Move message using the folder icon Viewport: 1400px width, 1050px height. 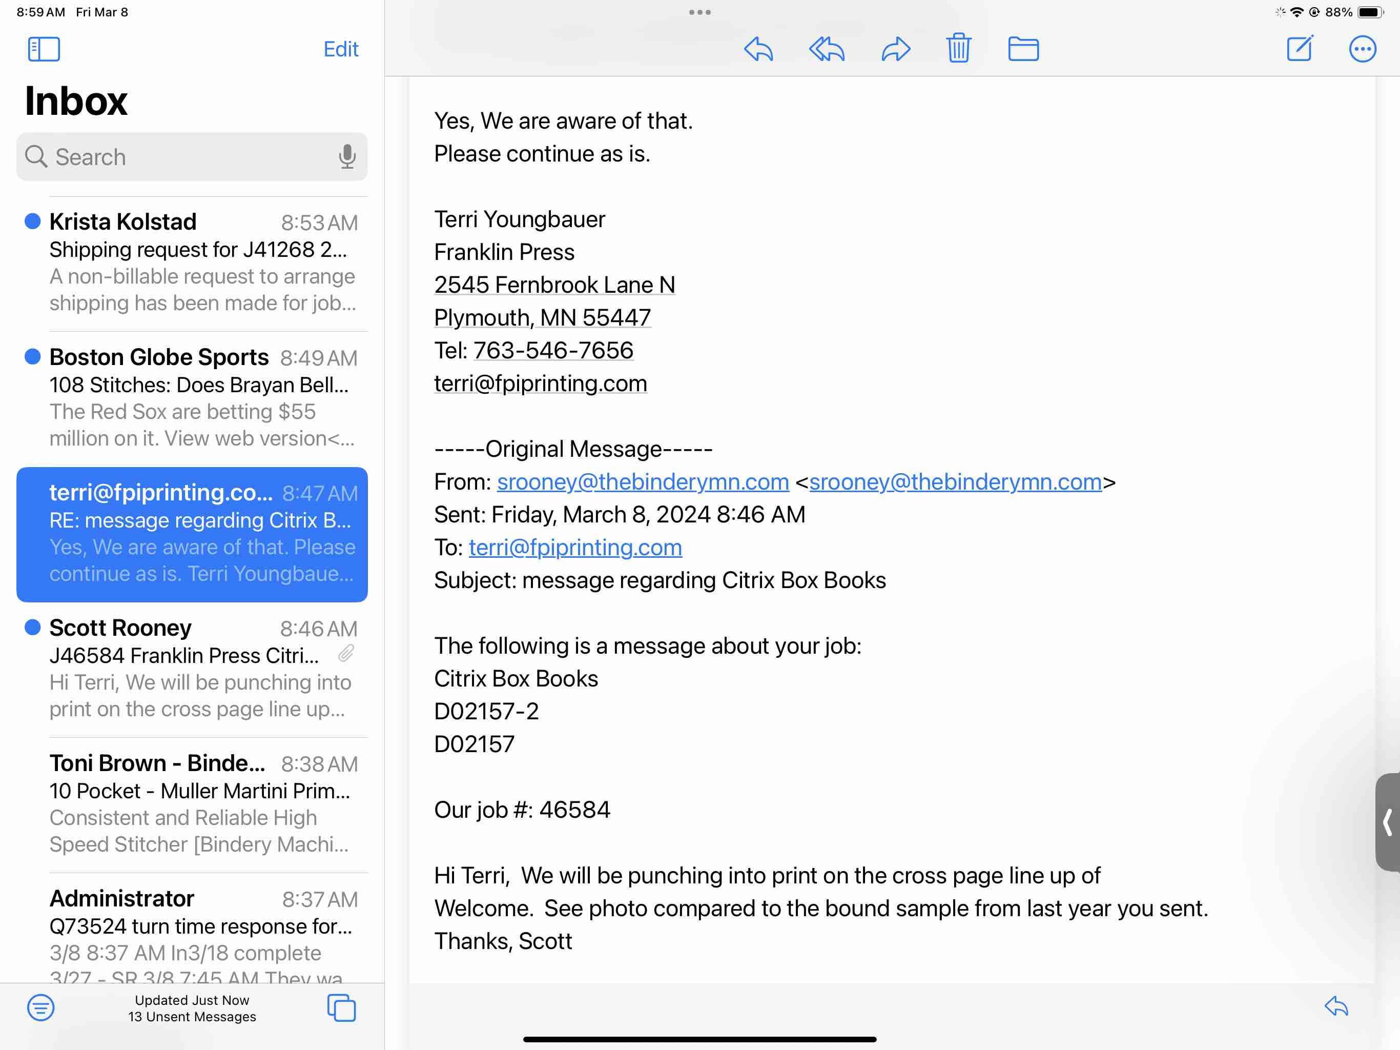pyautogui.click(x=1023, y=49)
